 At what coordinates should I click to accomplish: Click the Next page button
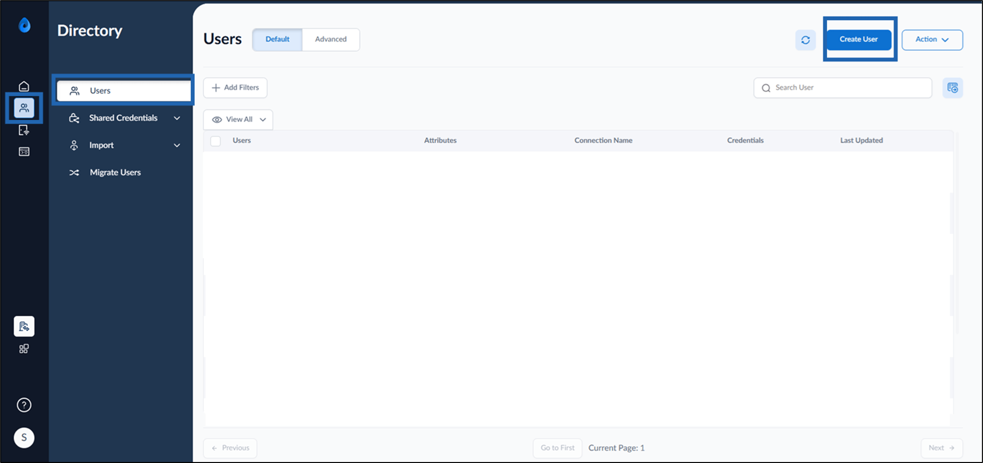pos(942,448)
